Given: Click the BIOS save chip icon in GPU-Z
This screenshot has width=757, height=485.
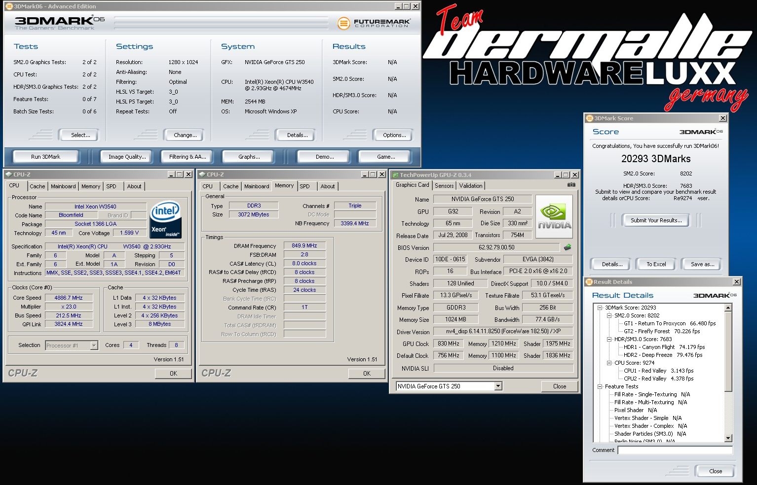Looking at the screenshot, I should tap(568, 247).
